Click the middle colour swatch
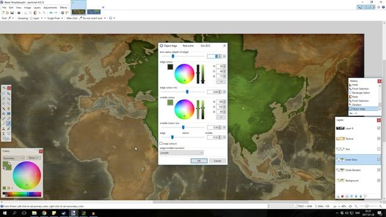386x217 pixels. (170, 102)
